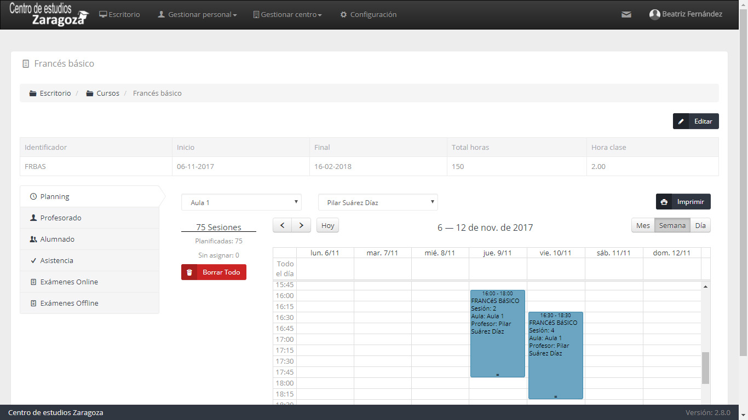Click the mié. 8/11 column header
Image resolution: width=748 pixels, height=420 pixels.
point(440,253)
